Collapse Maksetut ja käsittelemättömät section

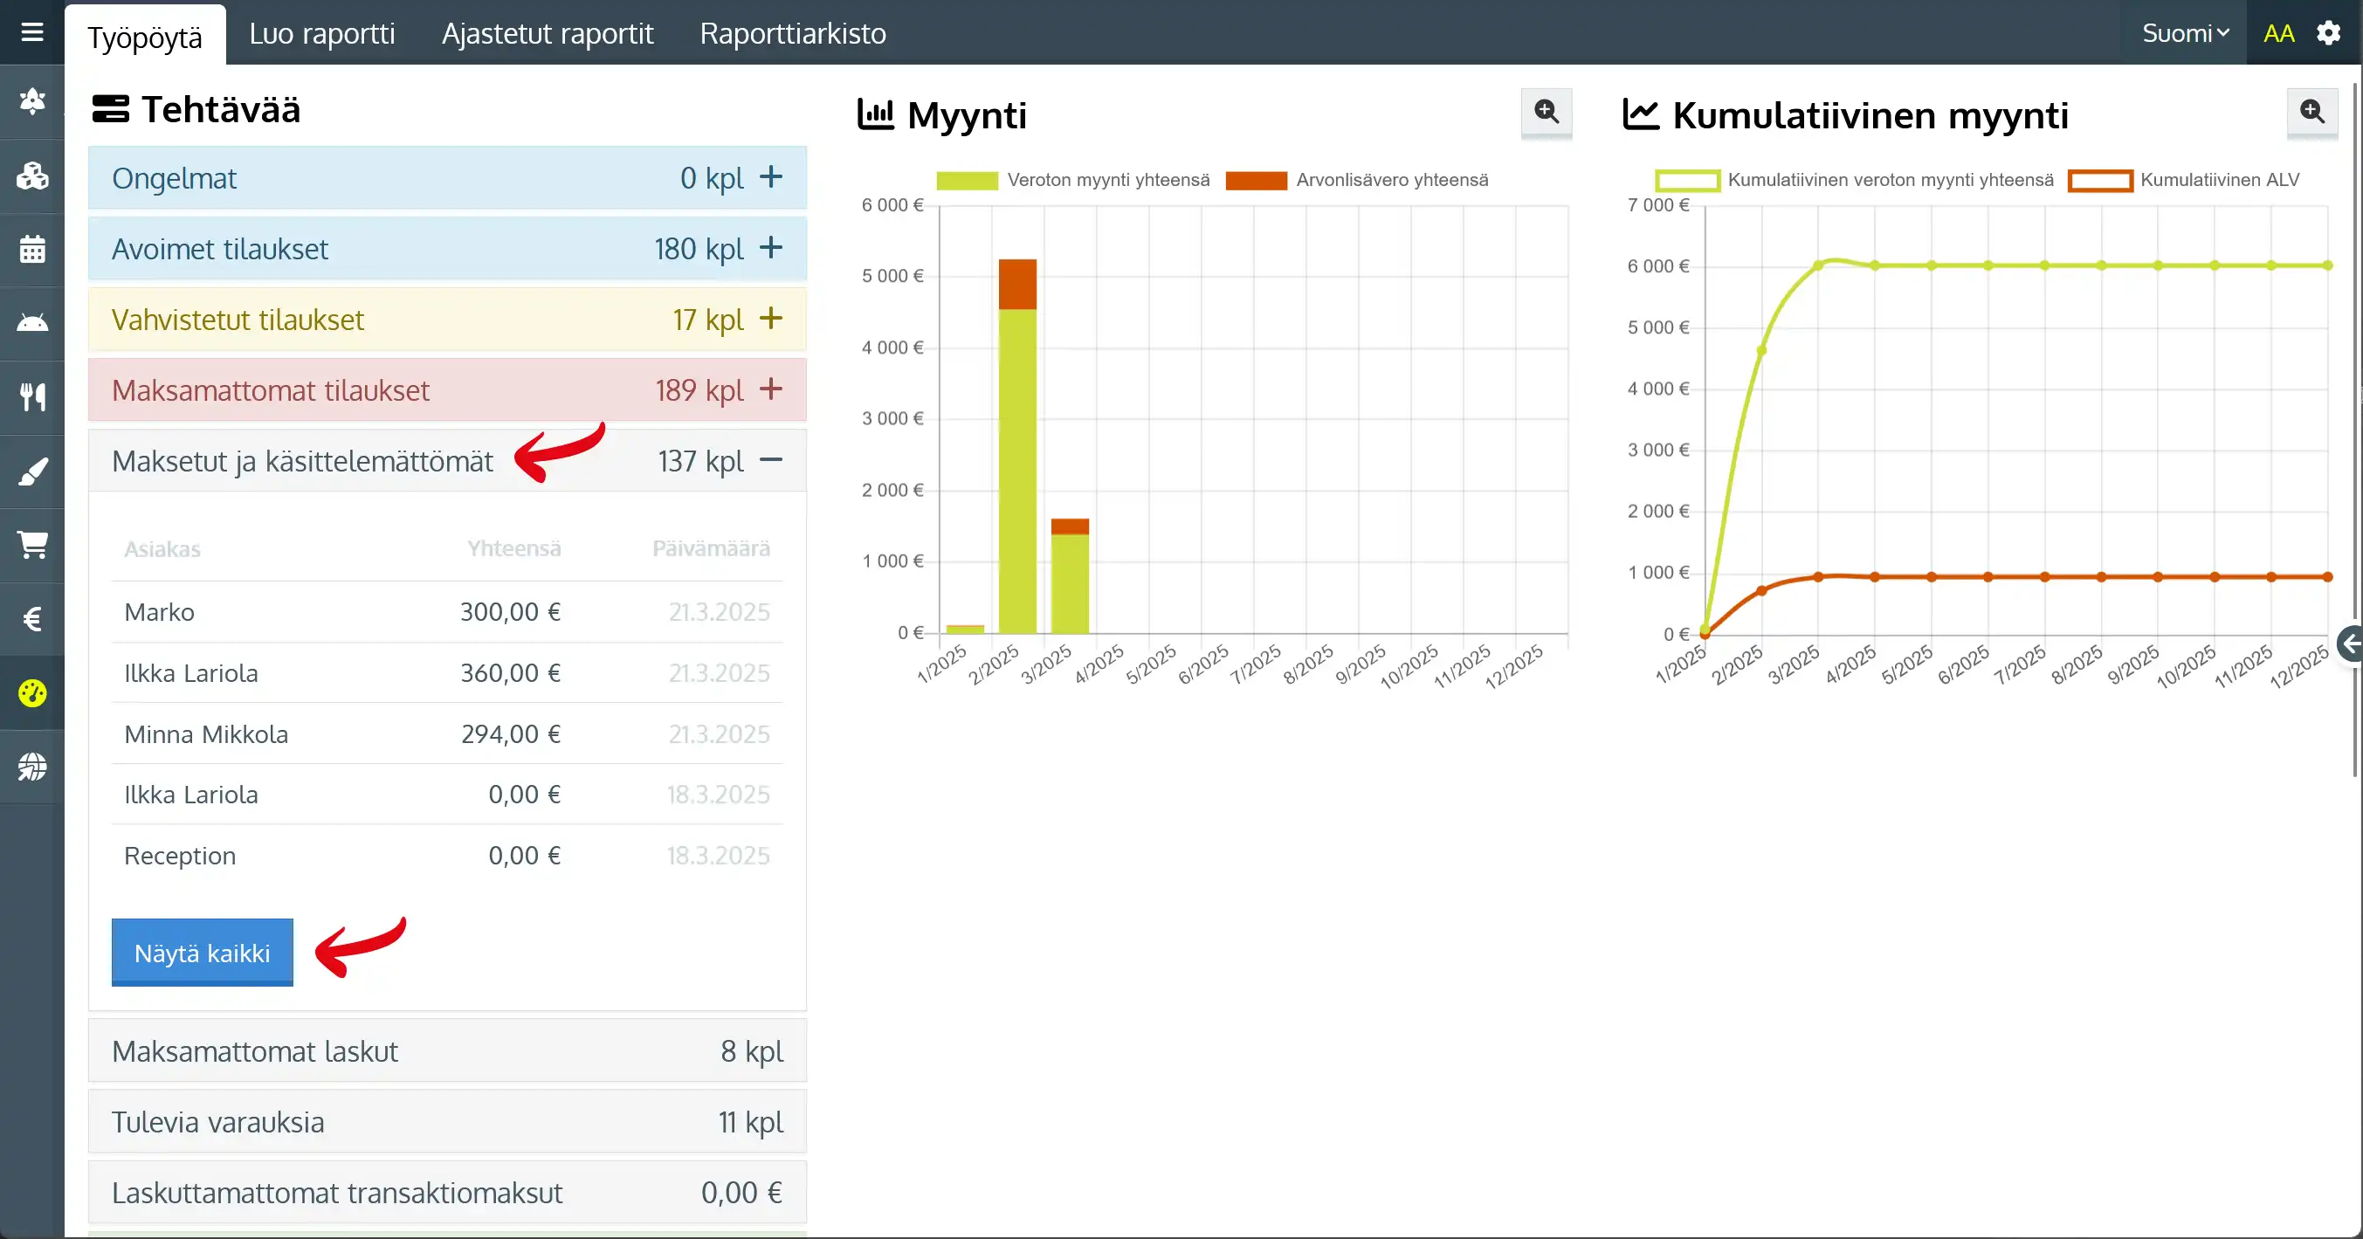tap(770, 460)
